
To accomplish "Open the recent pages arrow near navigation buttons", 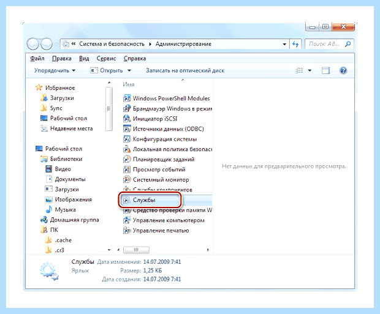I will click(x=56, y=44).
